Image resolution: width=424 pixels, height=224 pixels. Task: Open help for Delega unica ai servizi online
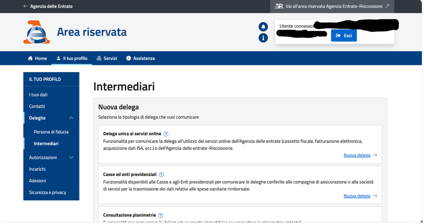pyautogui.click(x=166, y=134)
